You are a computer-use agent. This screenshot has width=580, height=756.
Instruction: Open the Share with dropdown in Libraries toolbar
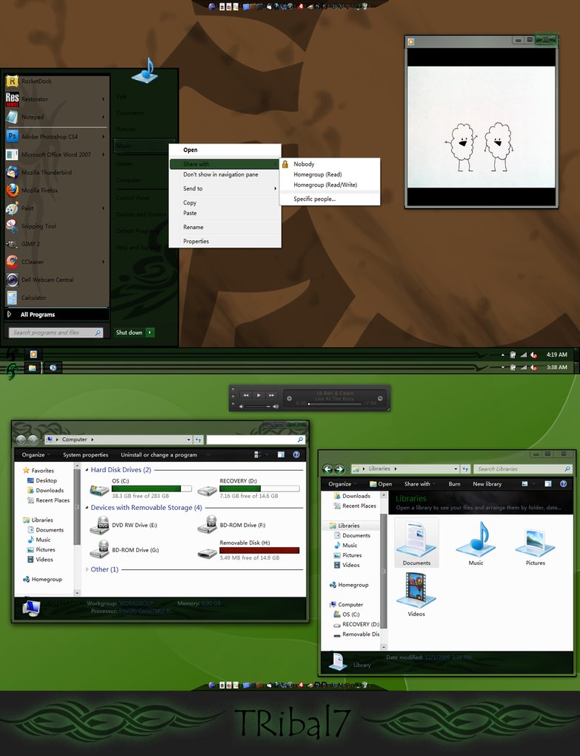[x=419, y=484]
